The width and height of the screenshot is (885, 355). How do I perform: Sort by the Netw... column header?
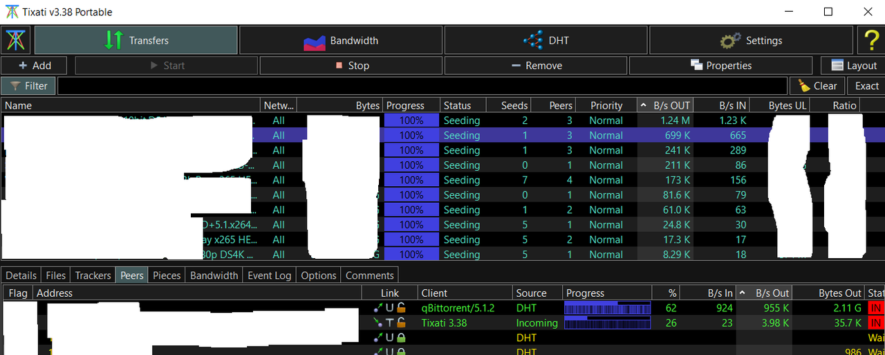click(279, 105)
